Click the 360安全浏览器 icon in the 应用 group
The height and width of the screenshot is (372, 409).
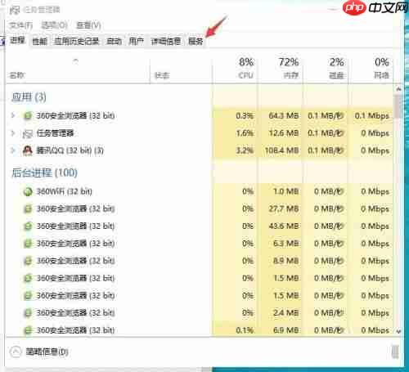28,116
